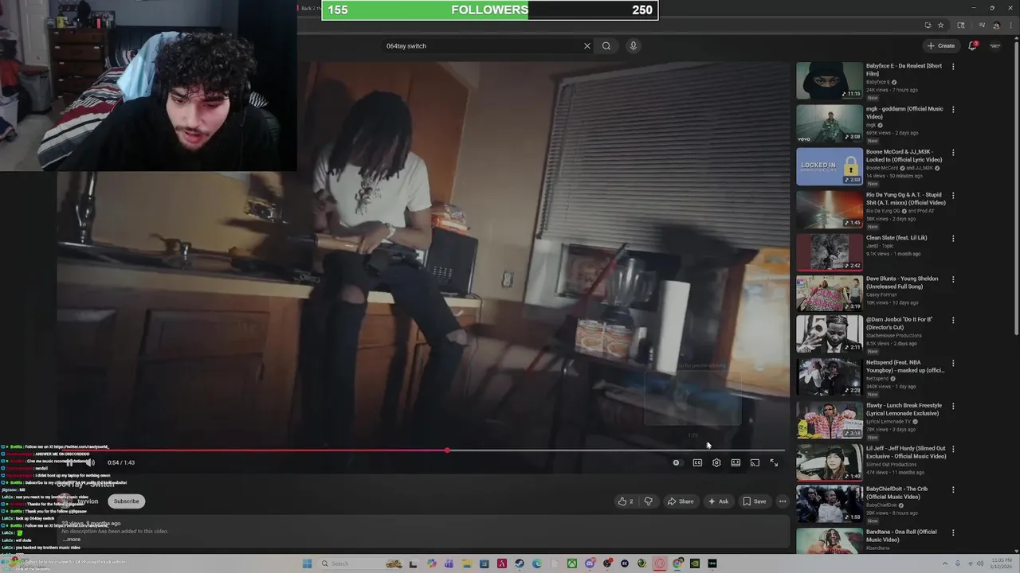
Task: Open Discord from the taskbar
Action: coord(590,563)
